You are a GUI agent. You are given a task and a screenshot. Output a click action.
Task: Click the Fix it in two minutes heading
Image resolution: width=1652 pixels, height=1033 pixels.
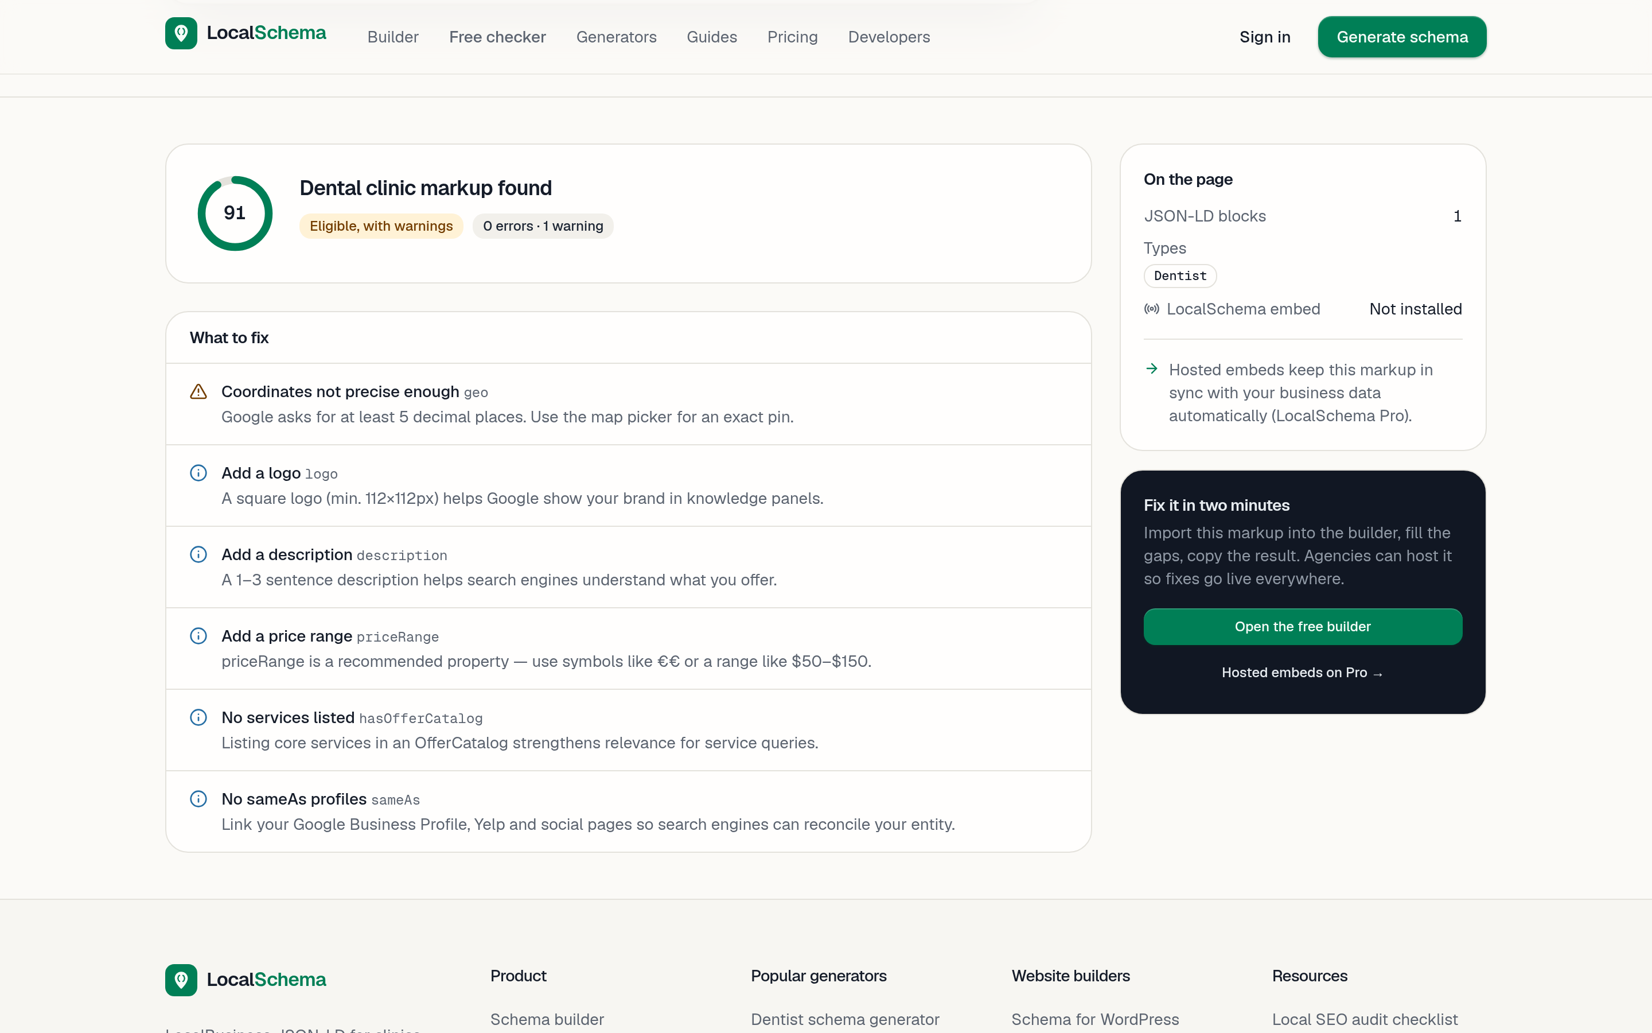(x=1217, y=505)
